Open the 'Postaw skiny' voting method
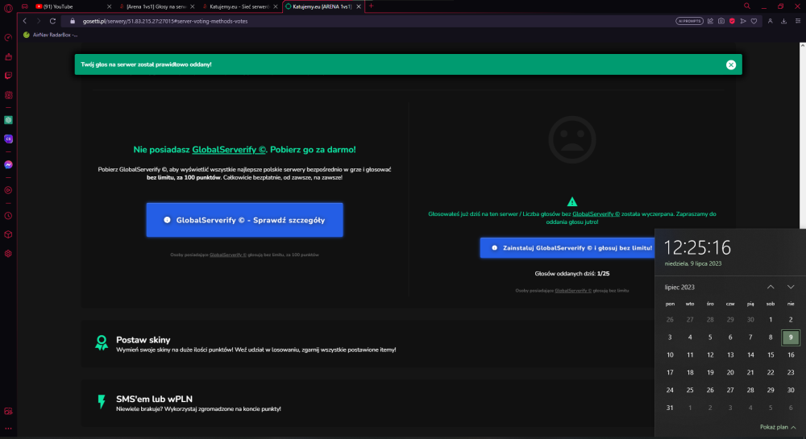The image size is (806, 439). [x=368, y=344]
